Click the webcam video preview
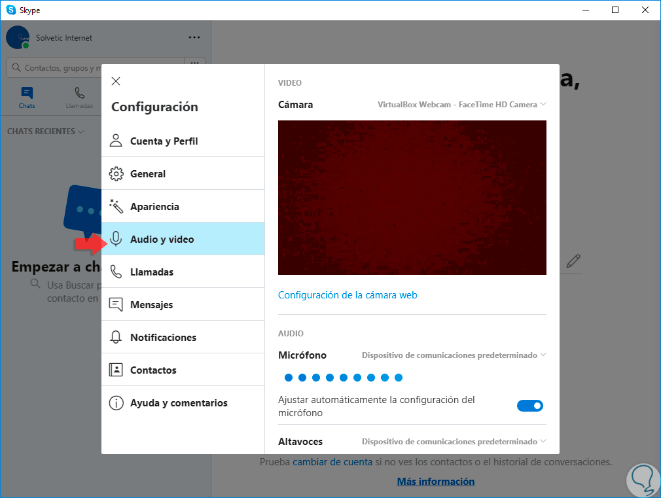 412,198
